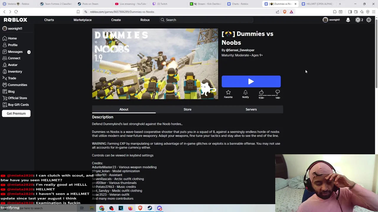Open Marketplace in the top navbar
The image size is (378, 212).
(82, 20)
